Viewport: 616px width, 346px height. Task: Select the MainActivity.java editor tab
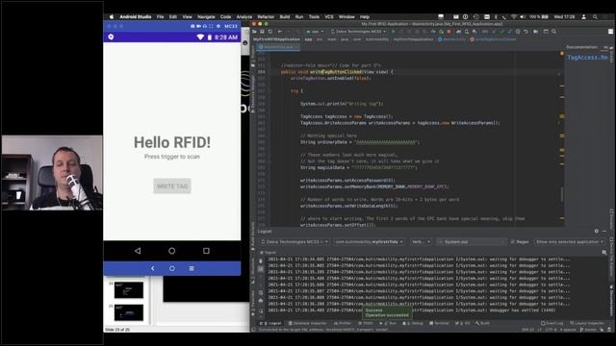tap(278, 47)
